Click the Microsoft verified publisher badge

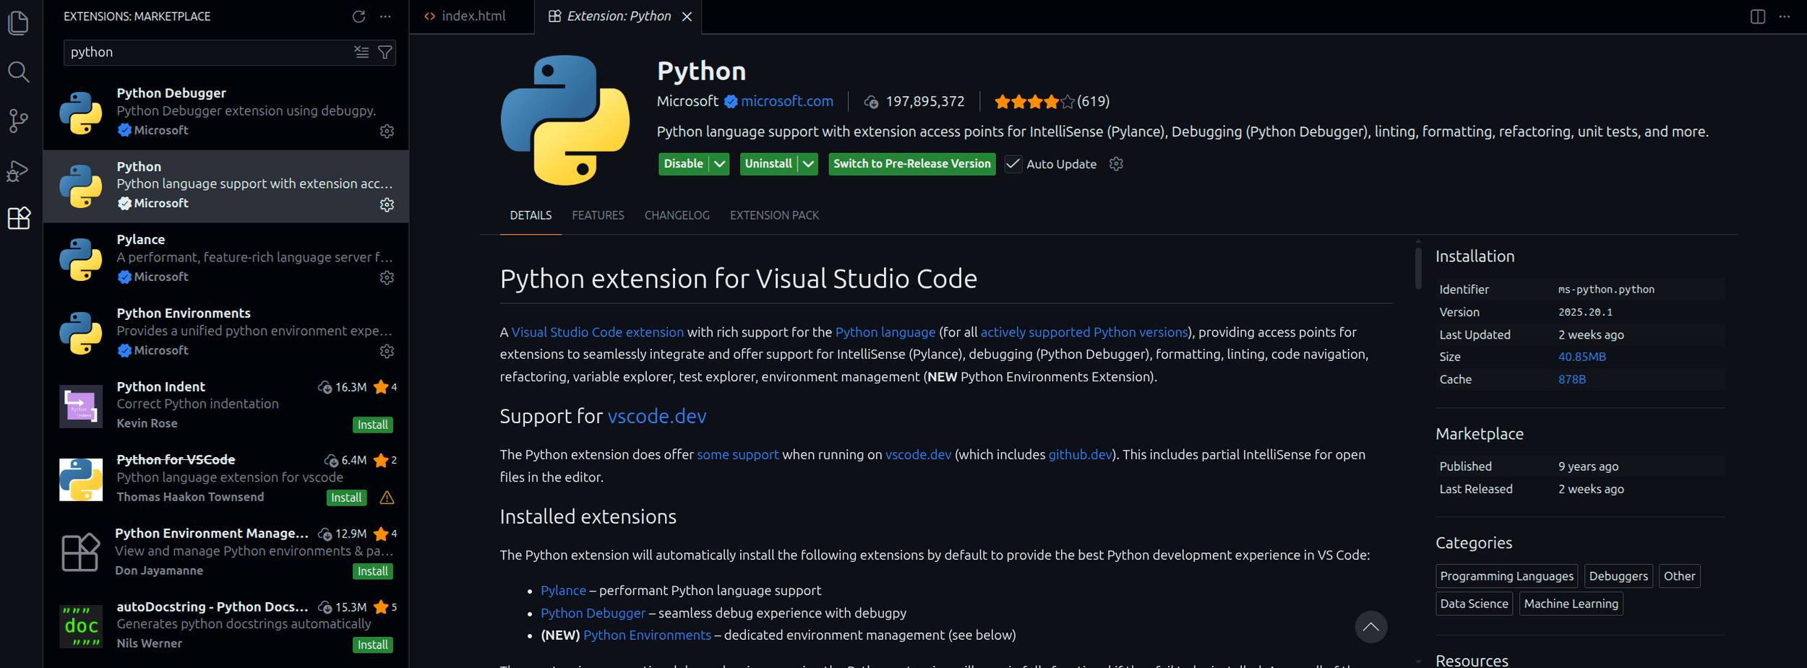pyautogui.click(x=731, y=102)
